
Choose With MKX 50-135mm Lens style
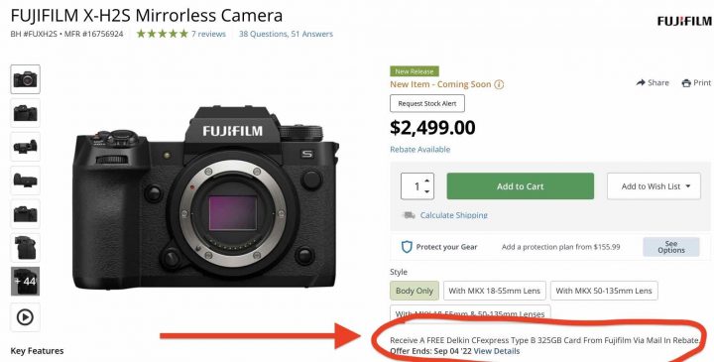604,291
